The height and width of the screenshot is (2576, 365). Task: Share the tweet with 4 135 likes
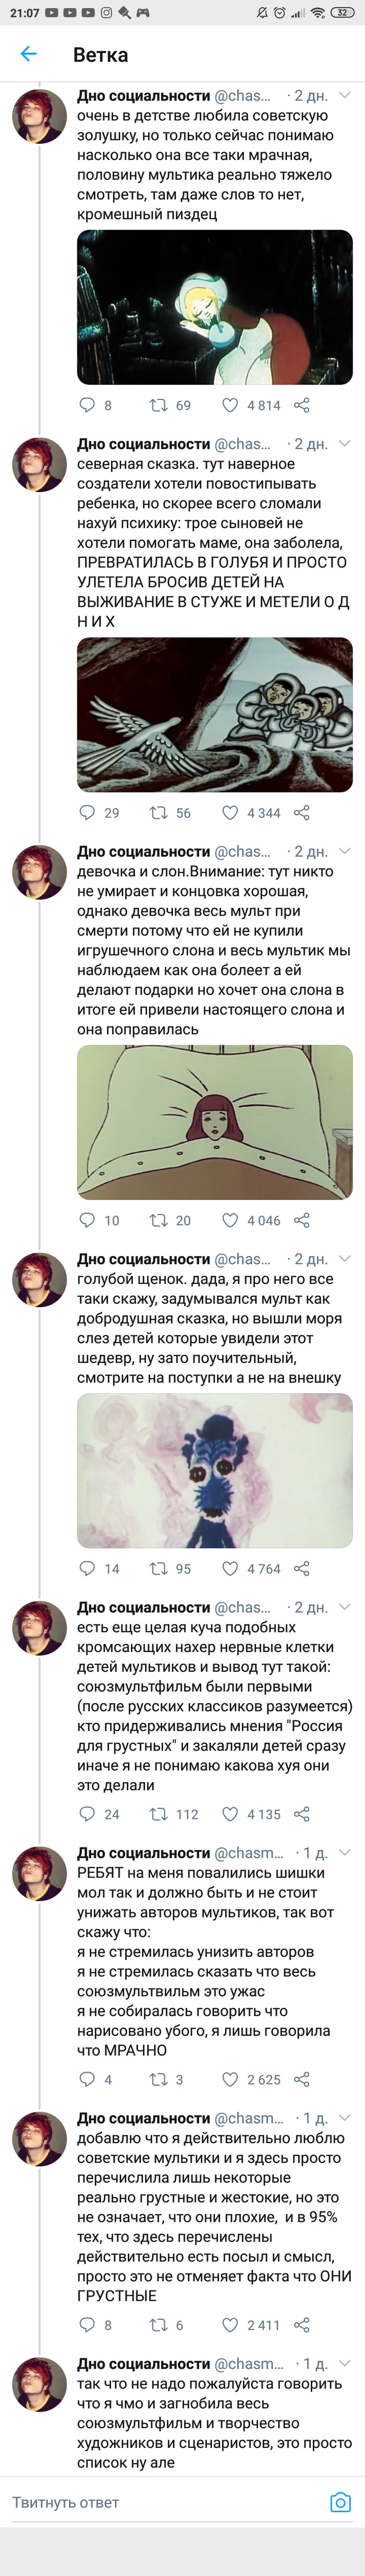point(302,1814)
